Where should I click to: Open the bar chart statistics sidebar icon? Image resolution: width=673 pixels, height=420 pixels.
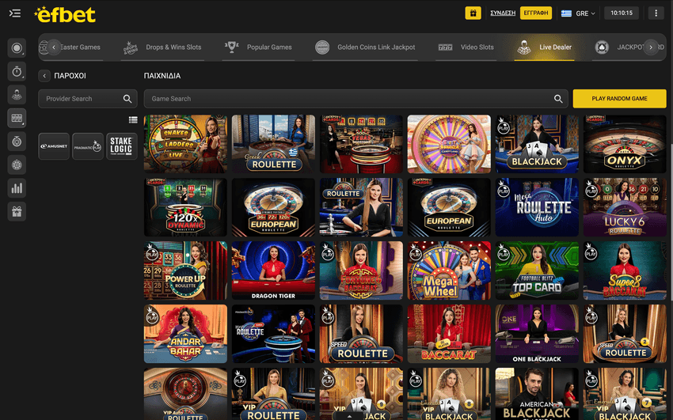click(17, 188)
